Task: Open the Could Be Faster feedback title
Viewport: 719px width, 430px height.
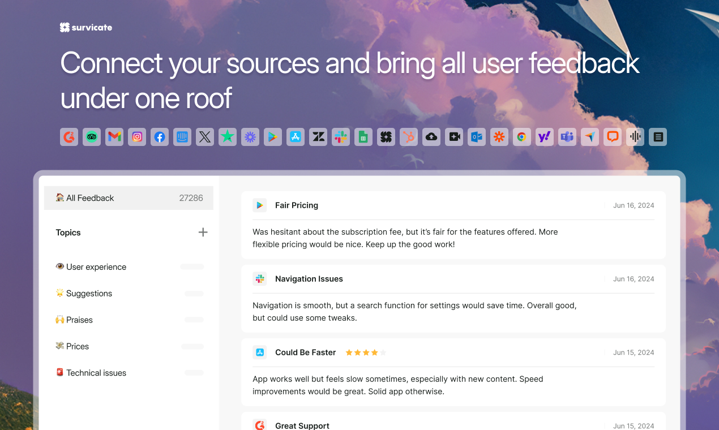Action: tap(306, 352)
